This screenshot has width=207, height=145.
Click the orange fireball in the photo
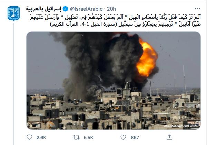coord(147,58)
